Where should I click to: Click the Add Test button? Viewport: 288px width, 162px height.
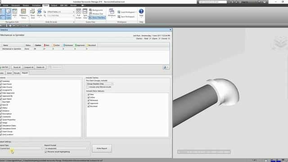pyautogui.click(x=4, y=67)
